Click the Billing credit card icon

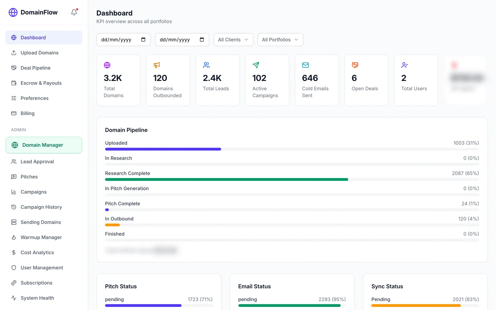(14, 113)
